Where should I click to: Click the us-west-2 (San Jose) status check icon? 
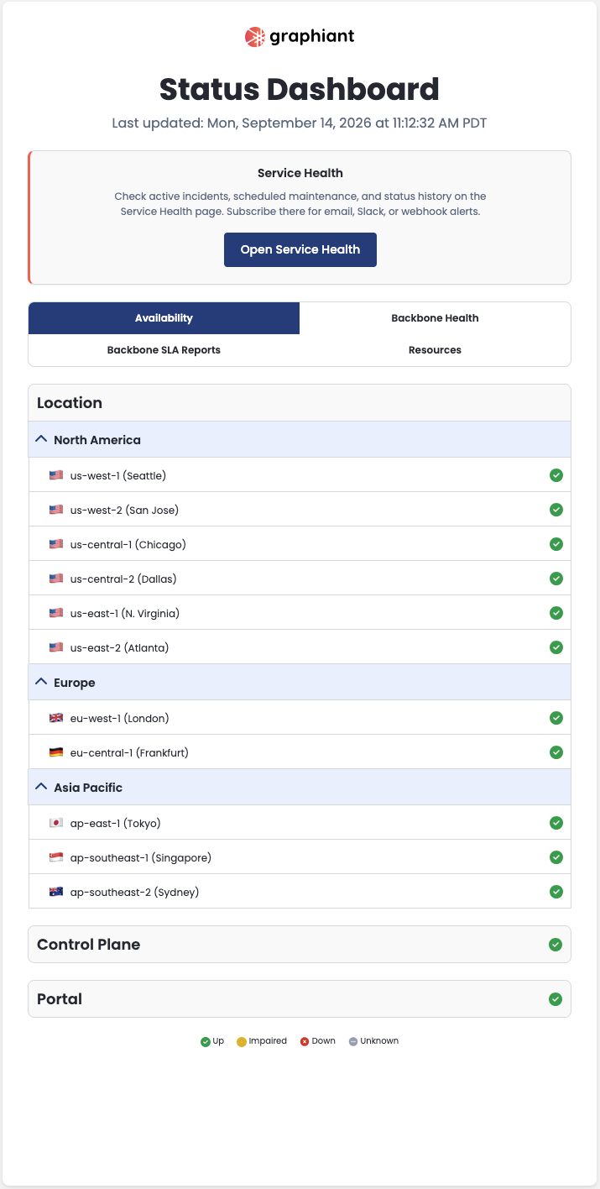tap(556, 510)
